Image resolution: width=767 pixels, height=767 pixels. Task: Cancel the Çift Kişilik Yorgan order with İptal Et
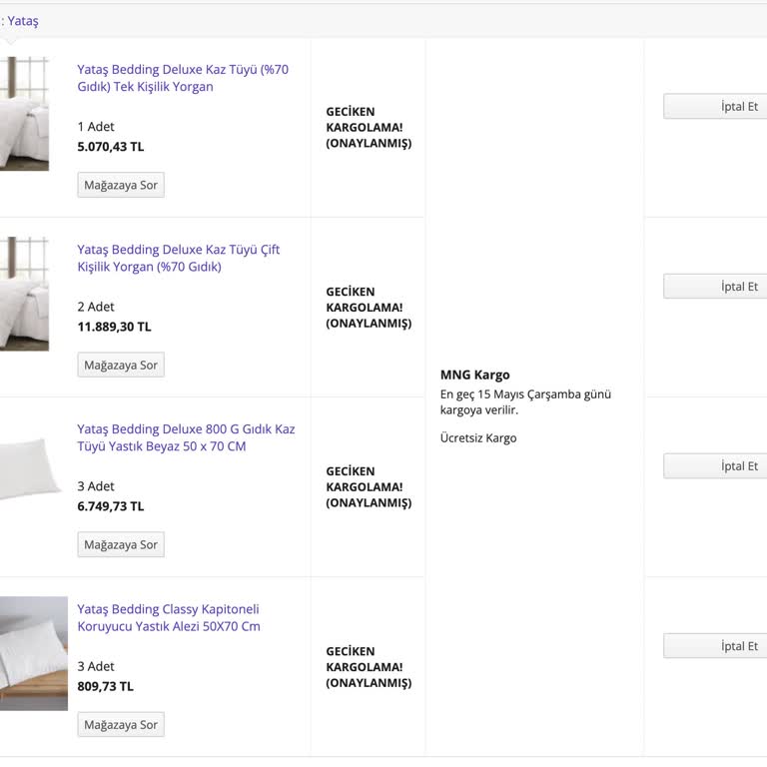coord(715,287)
